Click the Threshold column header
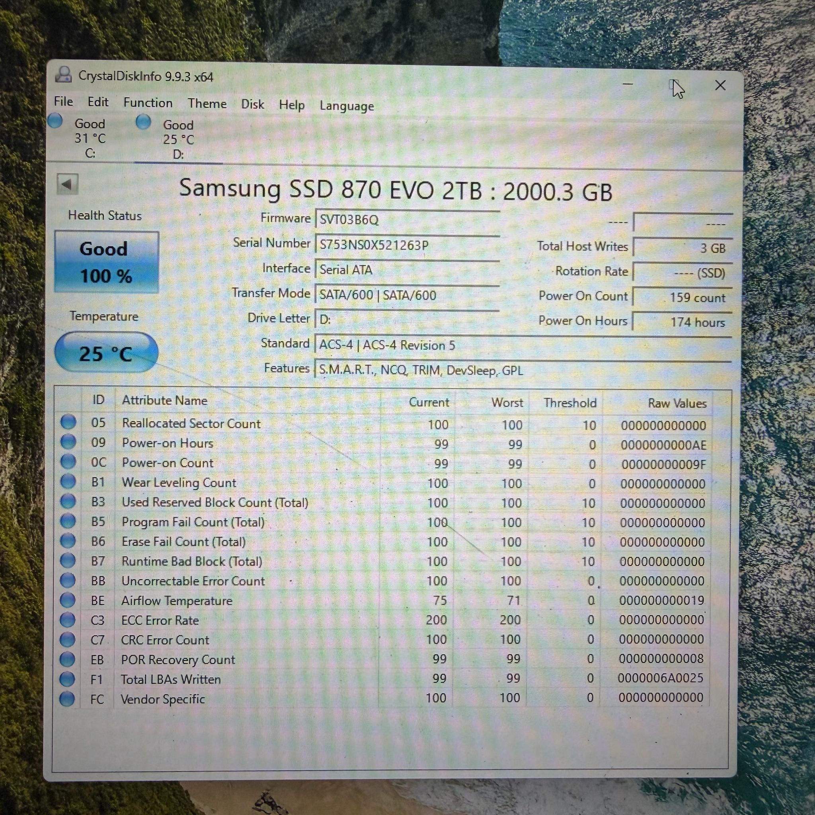The height and width of the screenshot is (815, 815). 570,403
